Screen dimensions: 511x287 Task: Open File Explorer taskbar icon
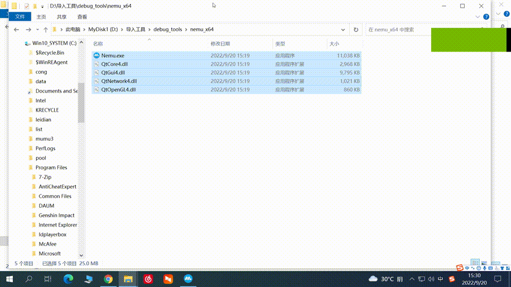[x=128, y=279]
